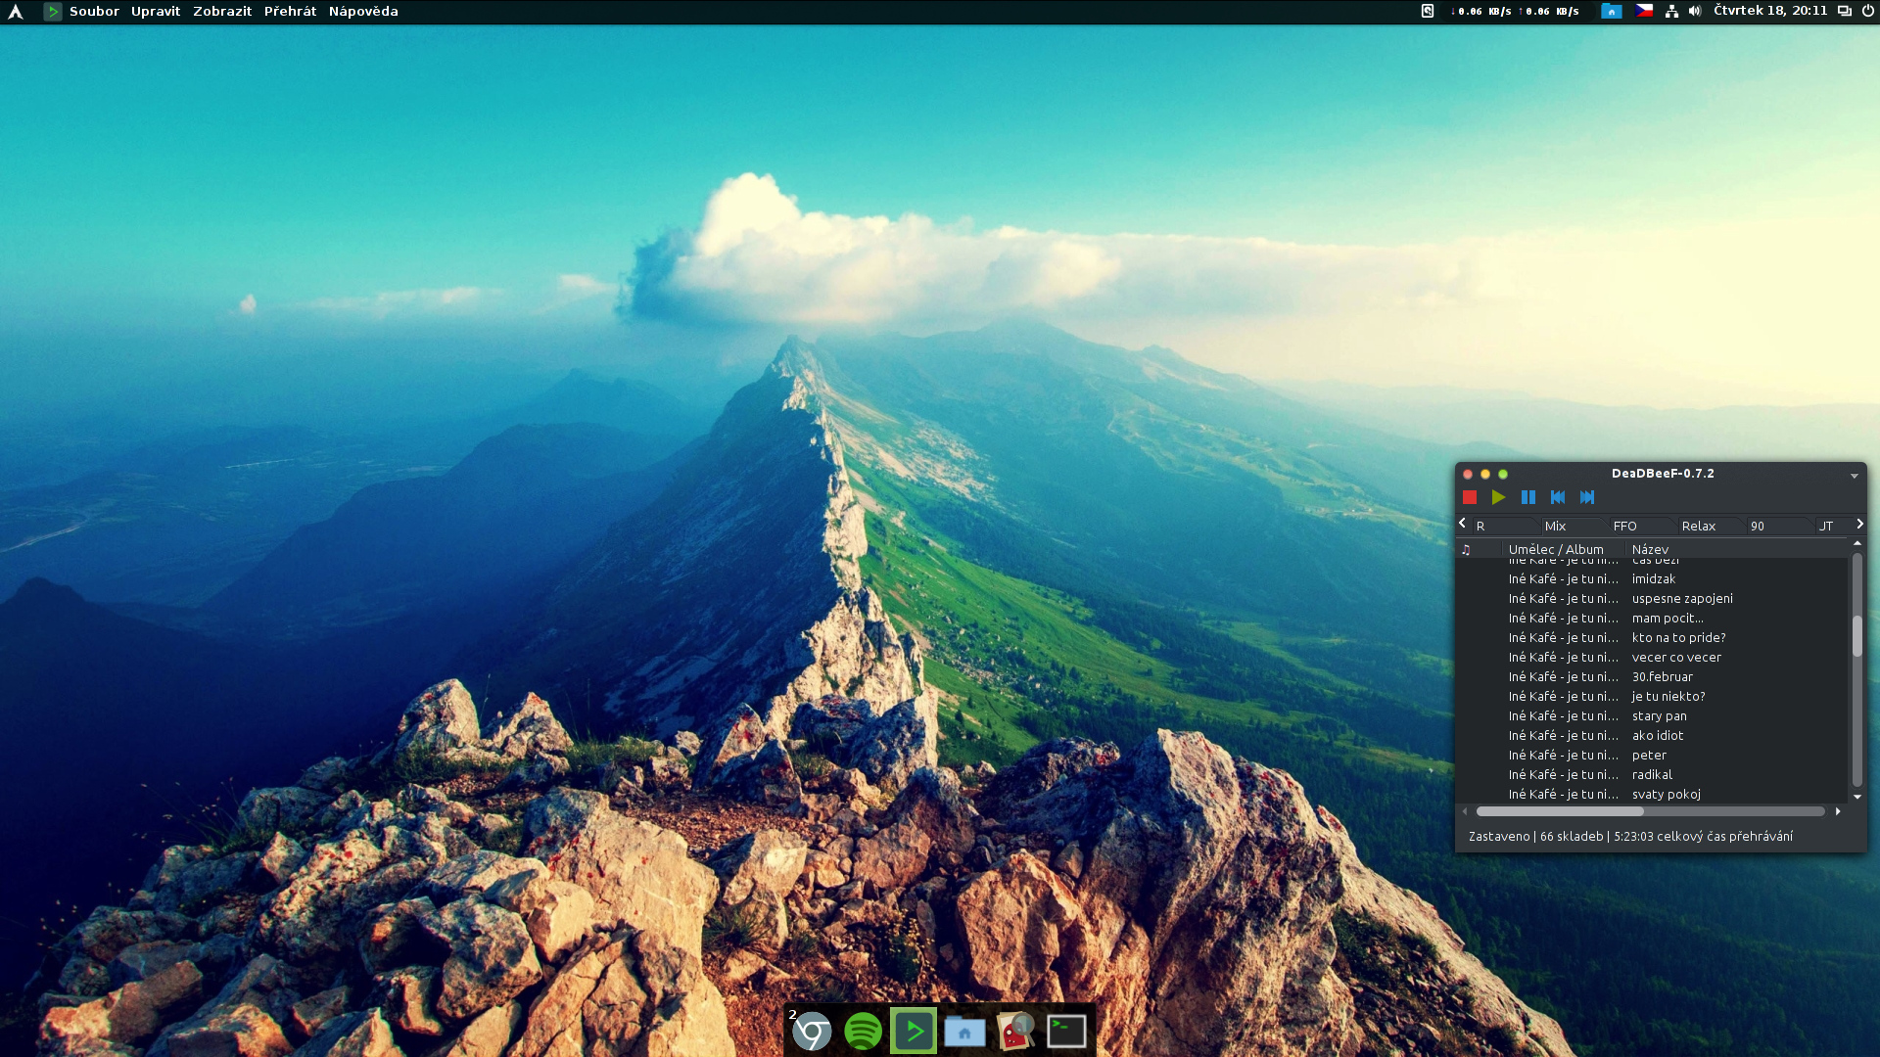Image resolution: width=1880 pixels, height=1057 pixels.
Task: Click the blue Pause button
Action: pyautogui.click(x=1527, y=497)
